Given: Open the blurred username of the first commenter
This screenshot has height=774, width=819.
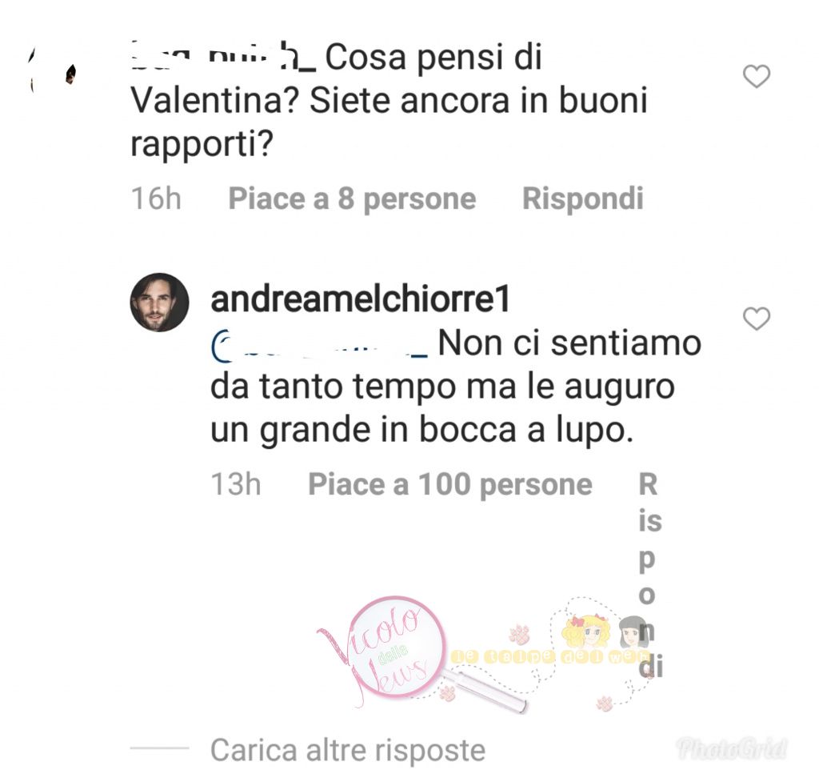Looking at the screenshot, I should click(223, 58).
